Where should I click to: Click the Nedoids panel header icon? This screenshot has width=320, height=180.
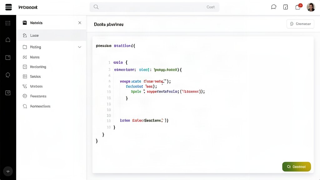[25, 22]
